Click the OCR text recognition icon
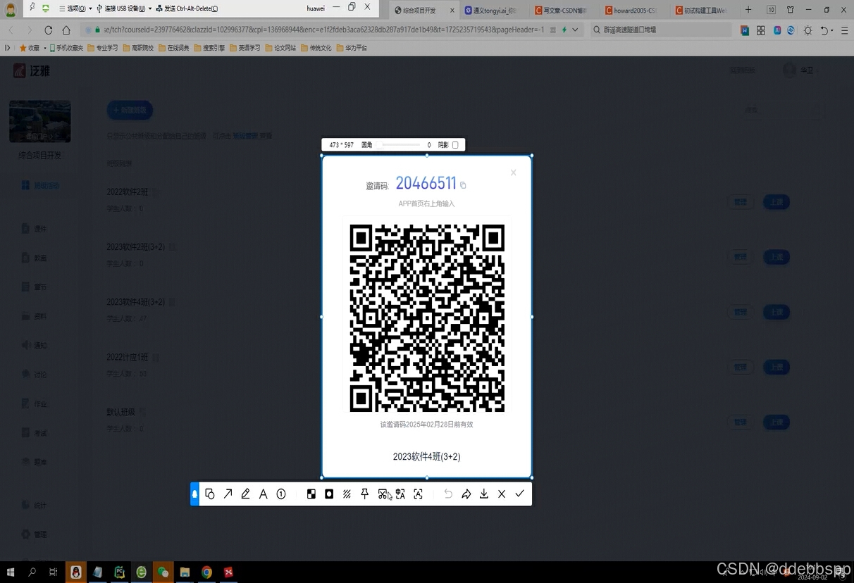Screen dimensions: 854x583 [418, 494]
